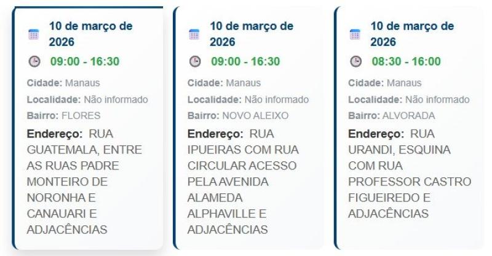Click the Bairro: ALVORADA label

click(392, 115)
